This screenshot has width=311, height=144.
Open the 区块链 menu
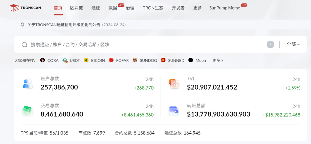coord(76,8)
